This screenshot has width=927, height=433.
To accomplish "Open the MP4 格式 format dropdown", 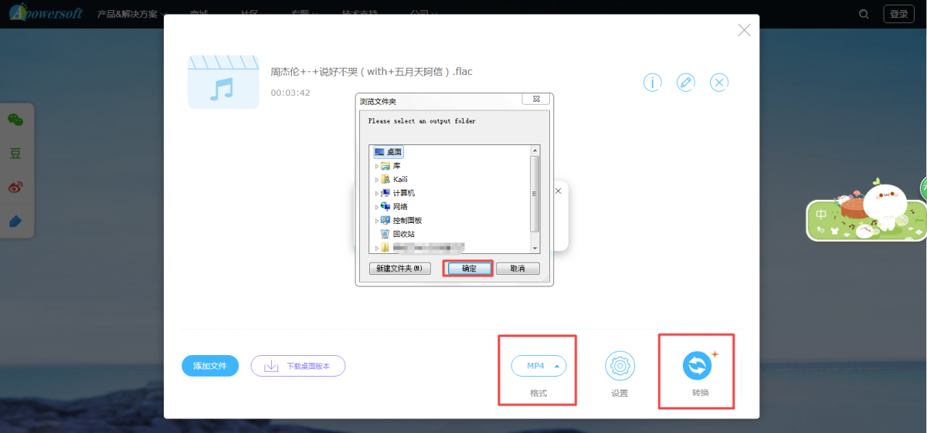I will click(538, 365).
